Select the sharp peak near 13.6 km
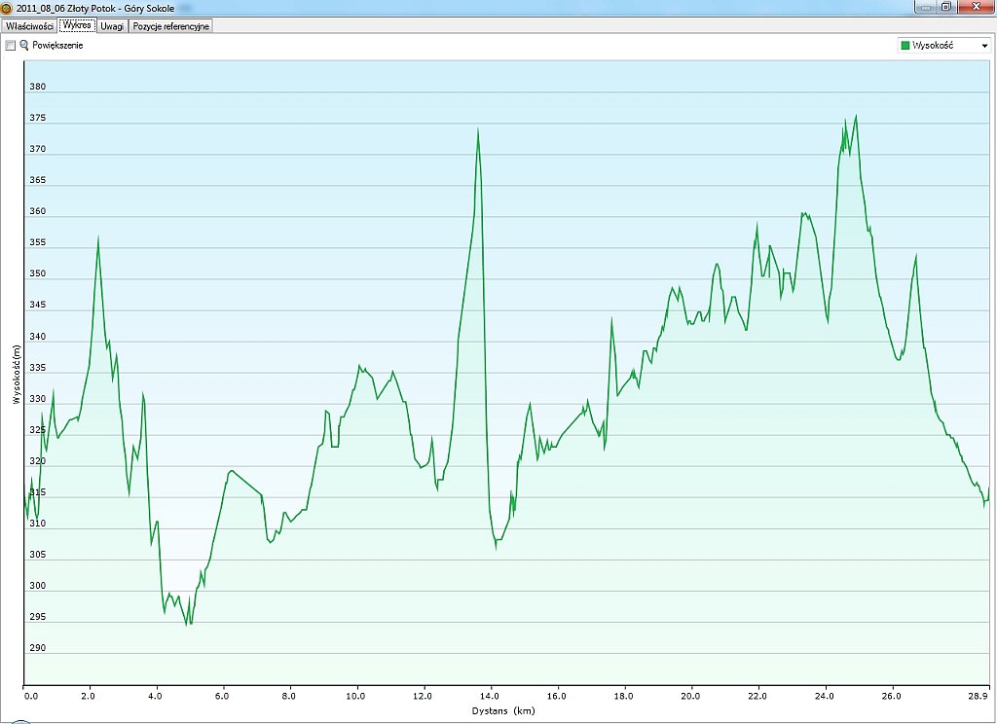Image resolution: width=997 pixels, height=724 pixels. [x=478, y=128]
